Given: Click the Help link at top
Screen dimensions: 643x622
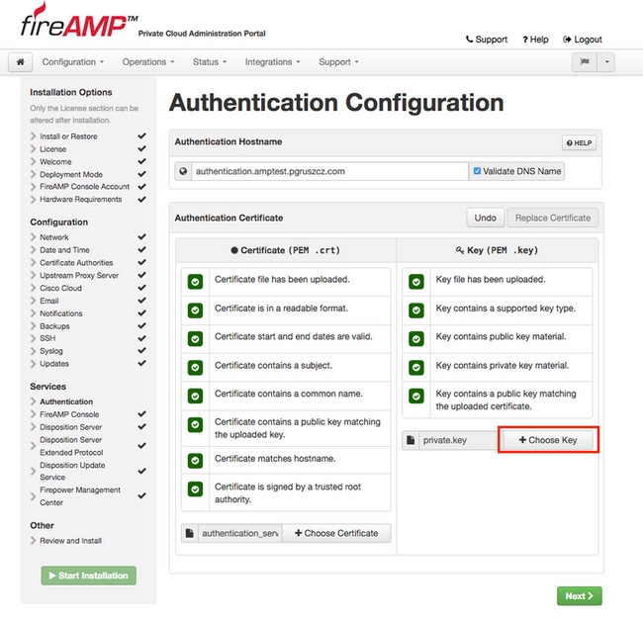Looking at the screenshot, I should [535, 40].
